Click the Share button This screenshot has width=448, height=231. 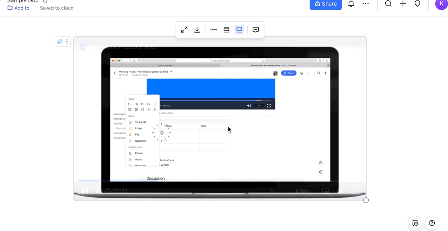click(x=325, y=4)
